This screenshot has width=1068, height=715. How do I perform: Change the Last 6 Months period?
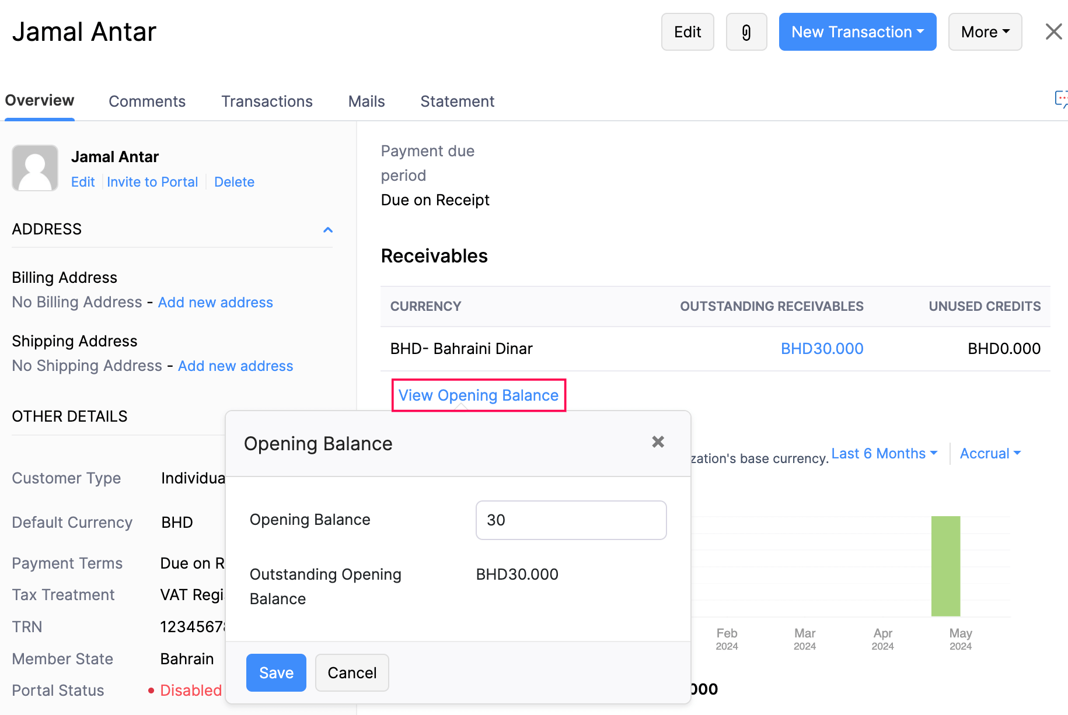point(884,454)
